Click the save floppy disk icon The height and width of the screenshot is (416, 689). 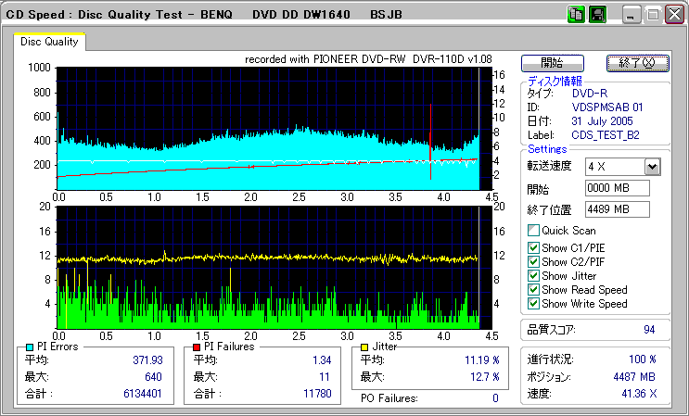597,15
